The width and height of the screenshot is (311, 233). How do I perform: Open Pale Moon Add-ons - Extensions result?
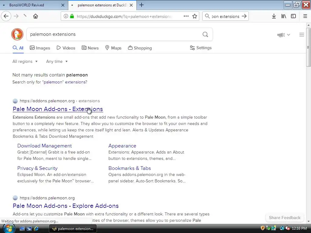[58, 109]
